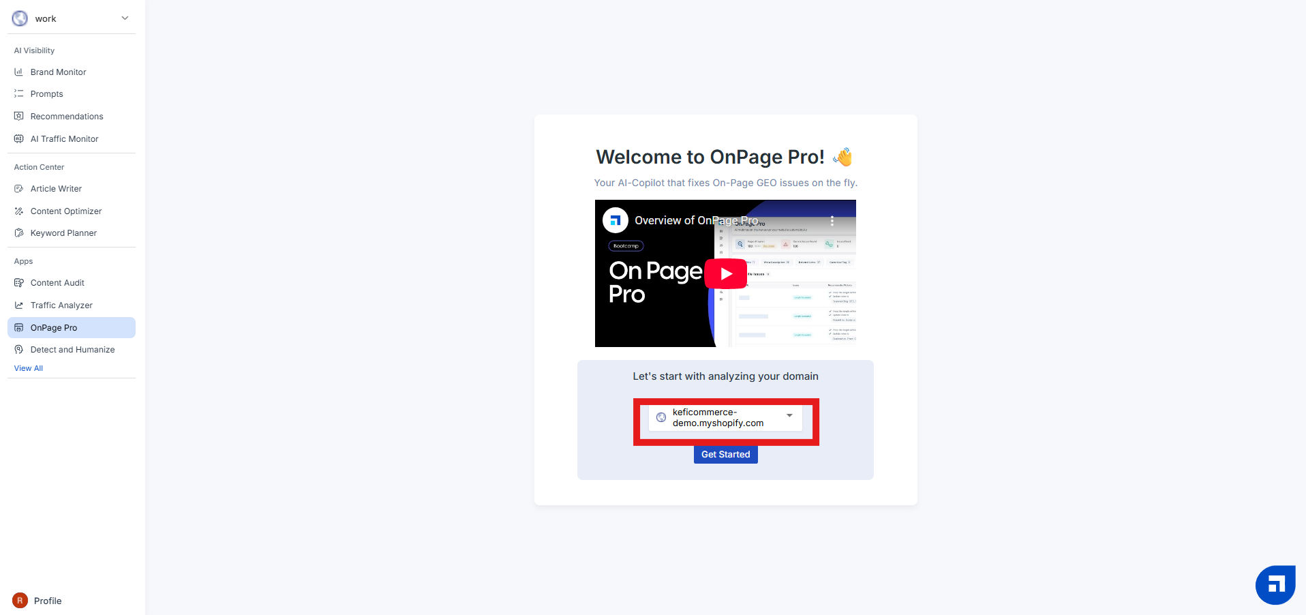Click the Content Optimizer wand icon
Image resolution: width=1306 pixels, height=615 pixels.
tap(19, 211)
